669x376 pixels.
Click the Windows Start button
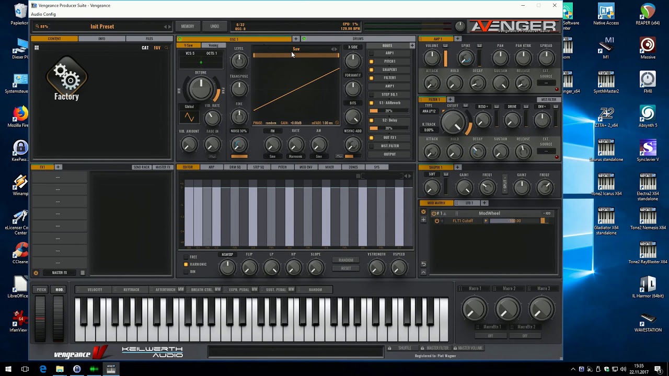coord(8,369)
